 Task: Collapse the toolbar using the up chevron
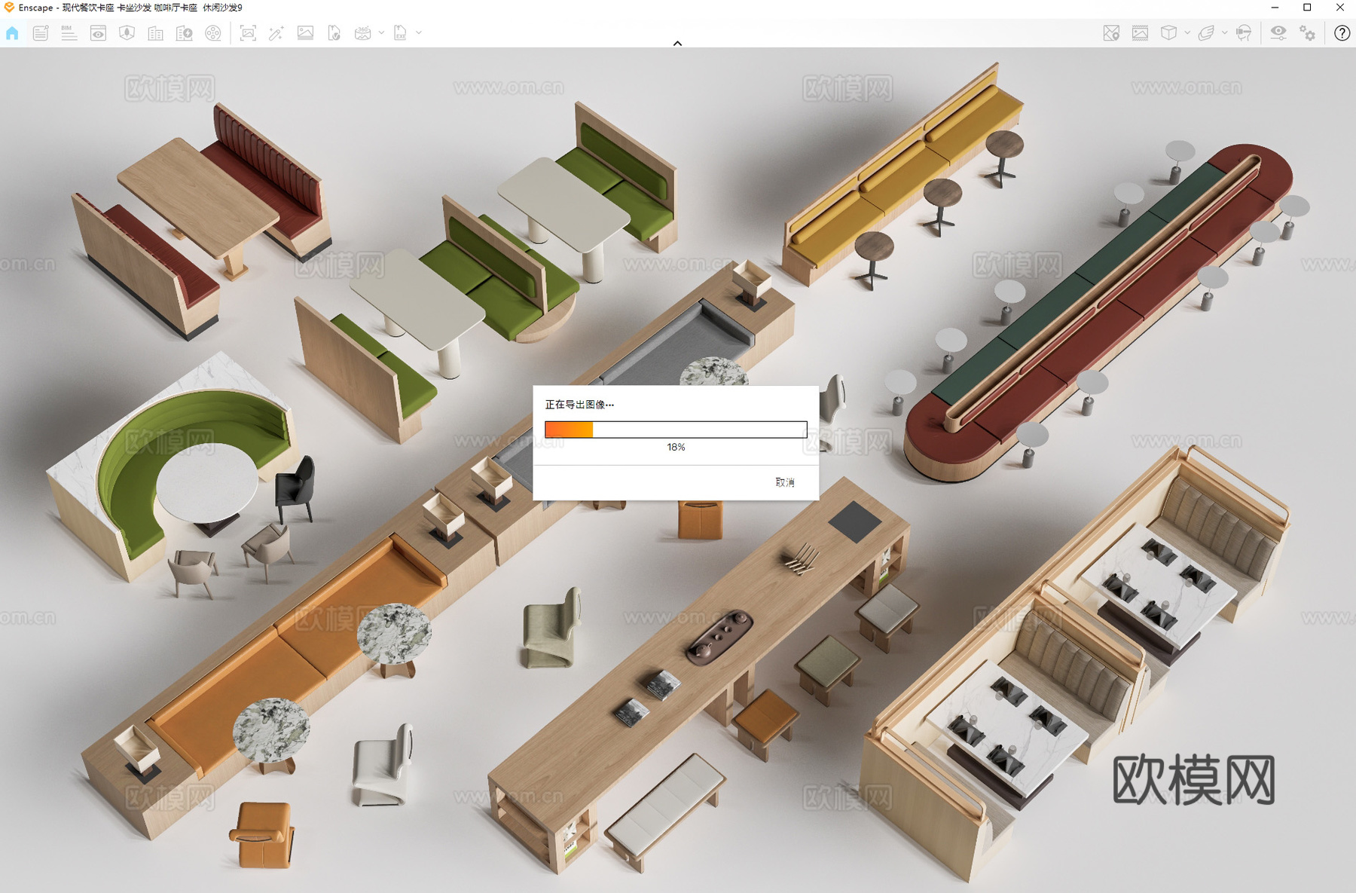click(677, 44)
